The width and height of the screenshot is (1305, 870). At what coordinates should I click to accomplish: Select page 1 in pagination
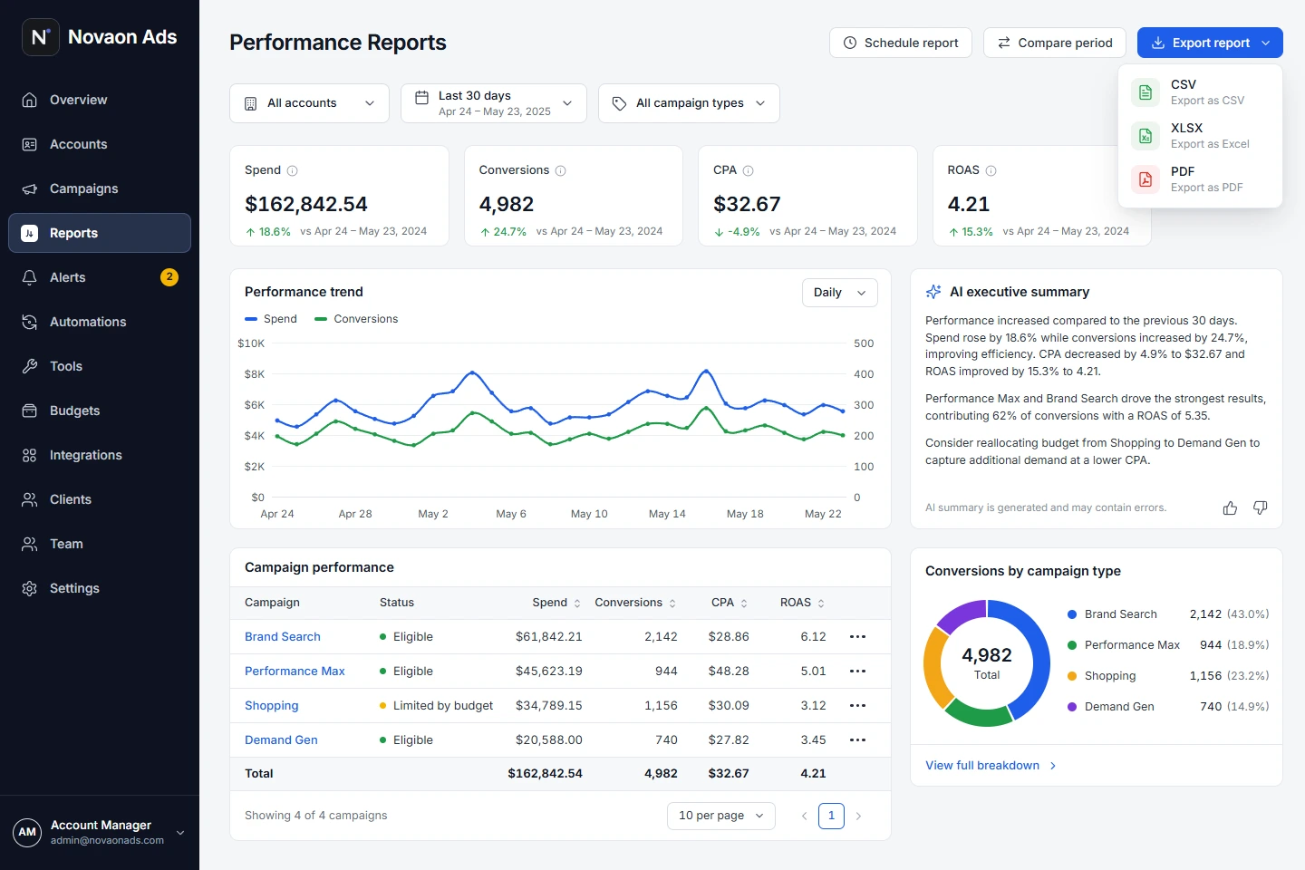point(831,817)
